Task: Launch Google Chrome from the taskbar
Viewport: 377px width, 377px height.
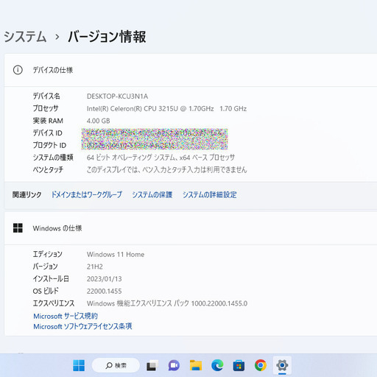Action: pos(261,365)
